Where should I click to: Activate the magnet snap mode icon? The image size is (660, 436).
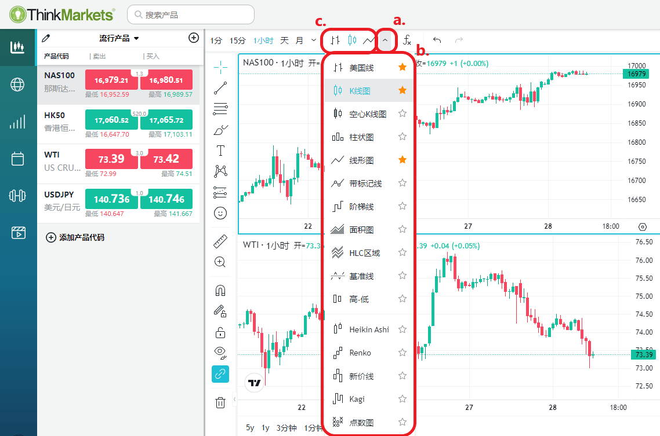[x=220, y=290]
